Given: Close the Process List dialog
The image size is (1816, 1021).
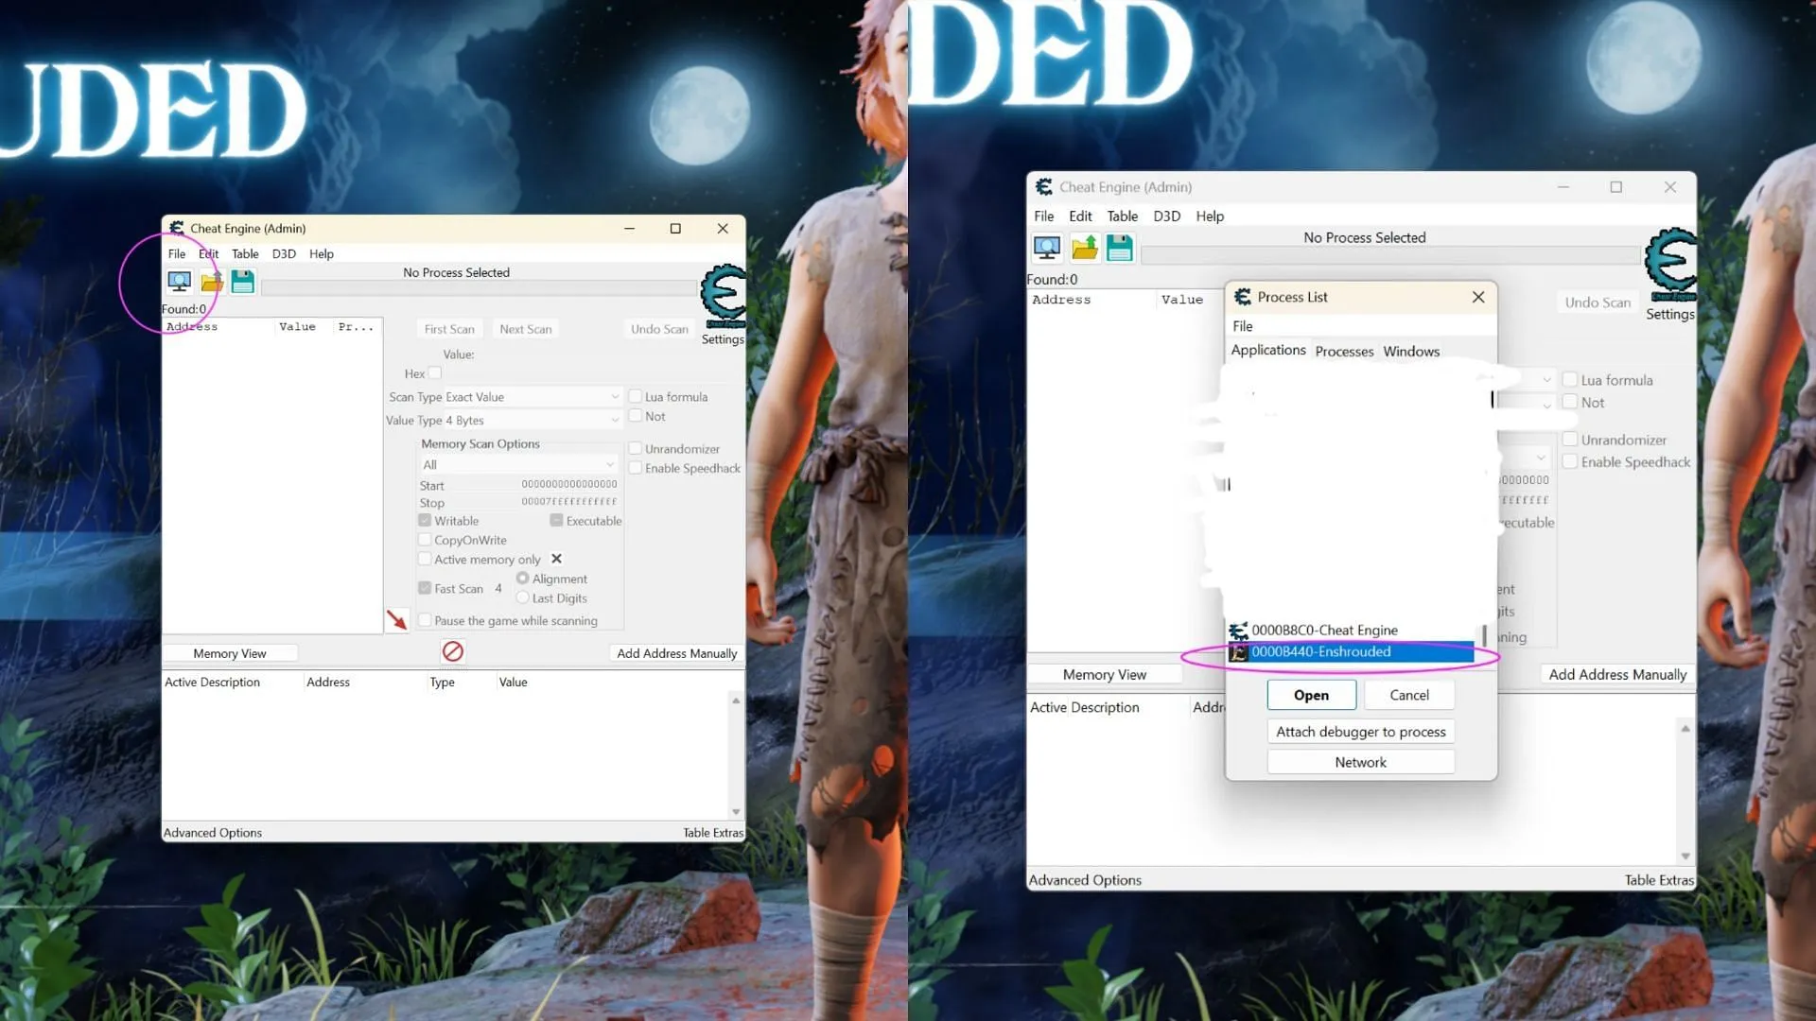Looking at the screenshot, I should coord(1478,297).
